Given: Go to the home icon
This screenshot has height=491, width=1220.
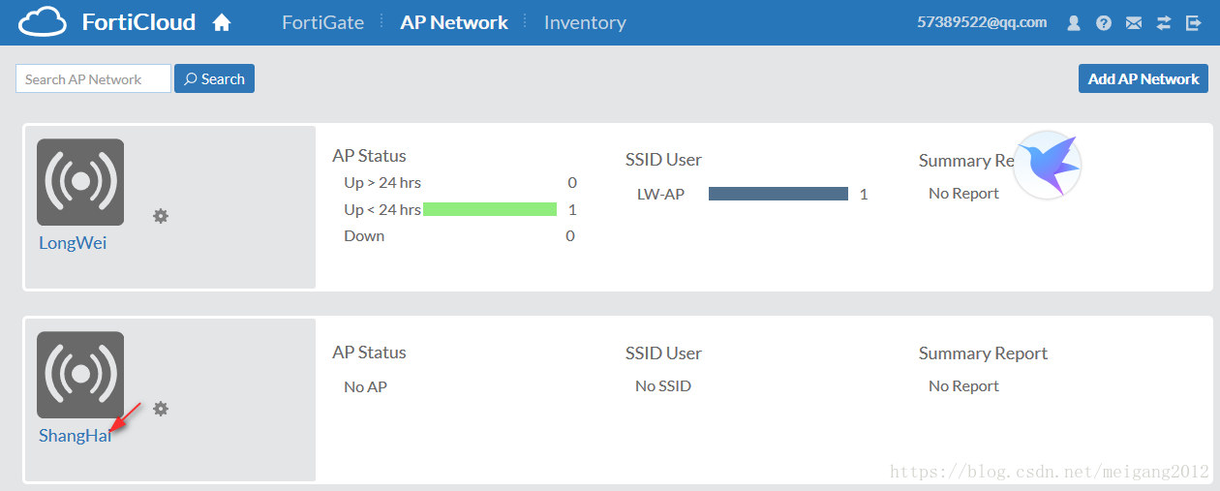Looking at the screenshot, I should (x=222, y=21).
